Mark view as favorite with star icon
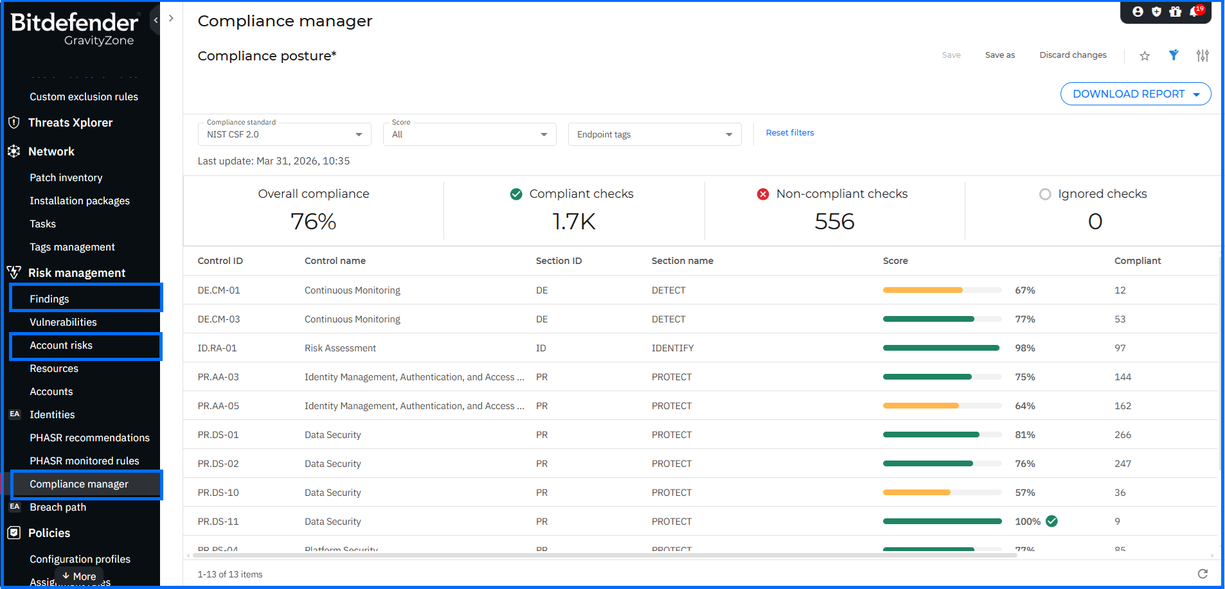1225x589 pixels. click(1145, 56)
